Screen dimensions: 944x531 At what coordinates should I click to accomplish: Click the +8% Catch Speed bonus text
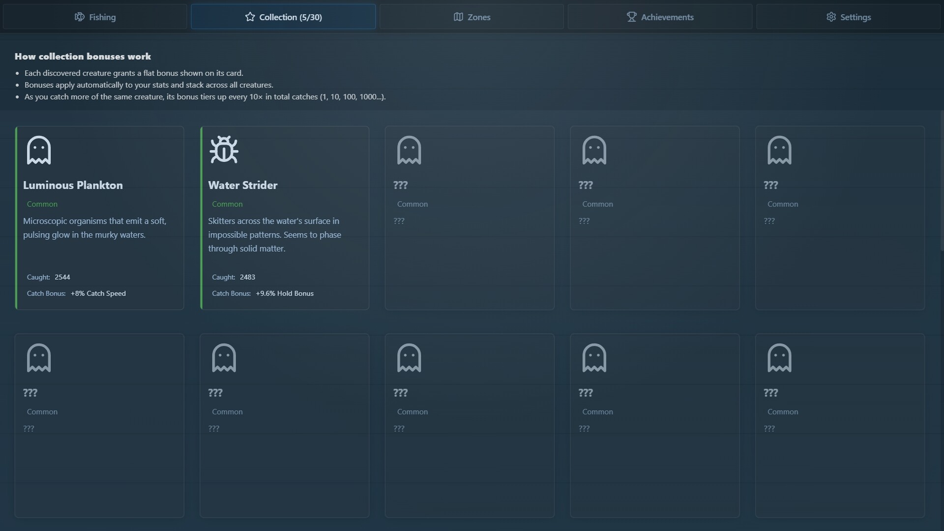tap(98, 294)
